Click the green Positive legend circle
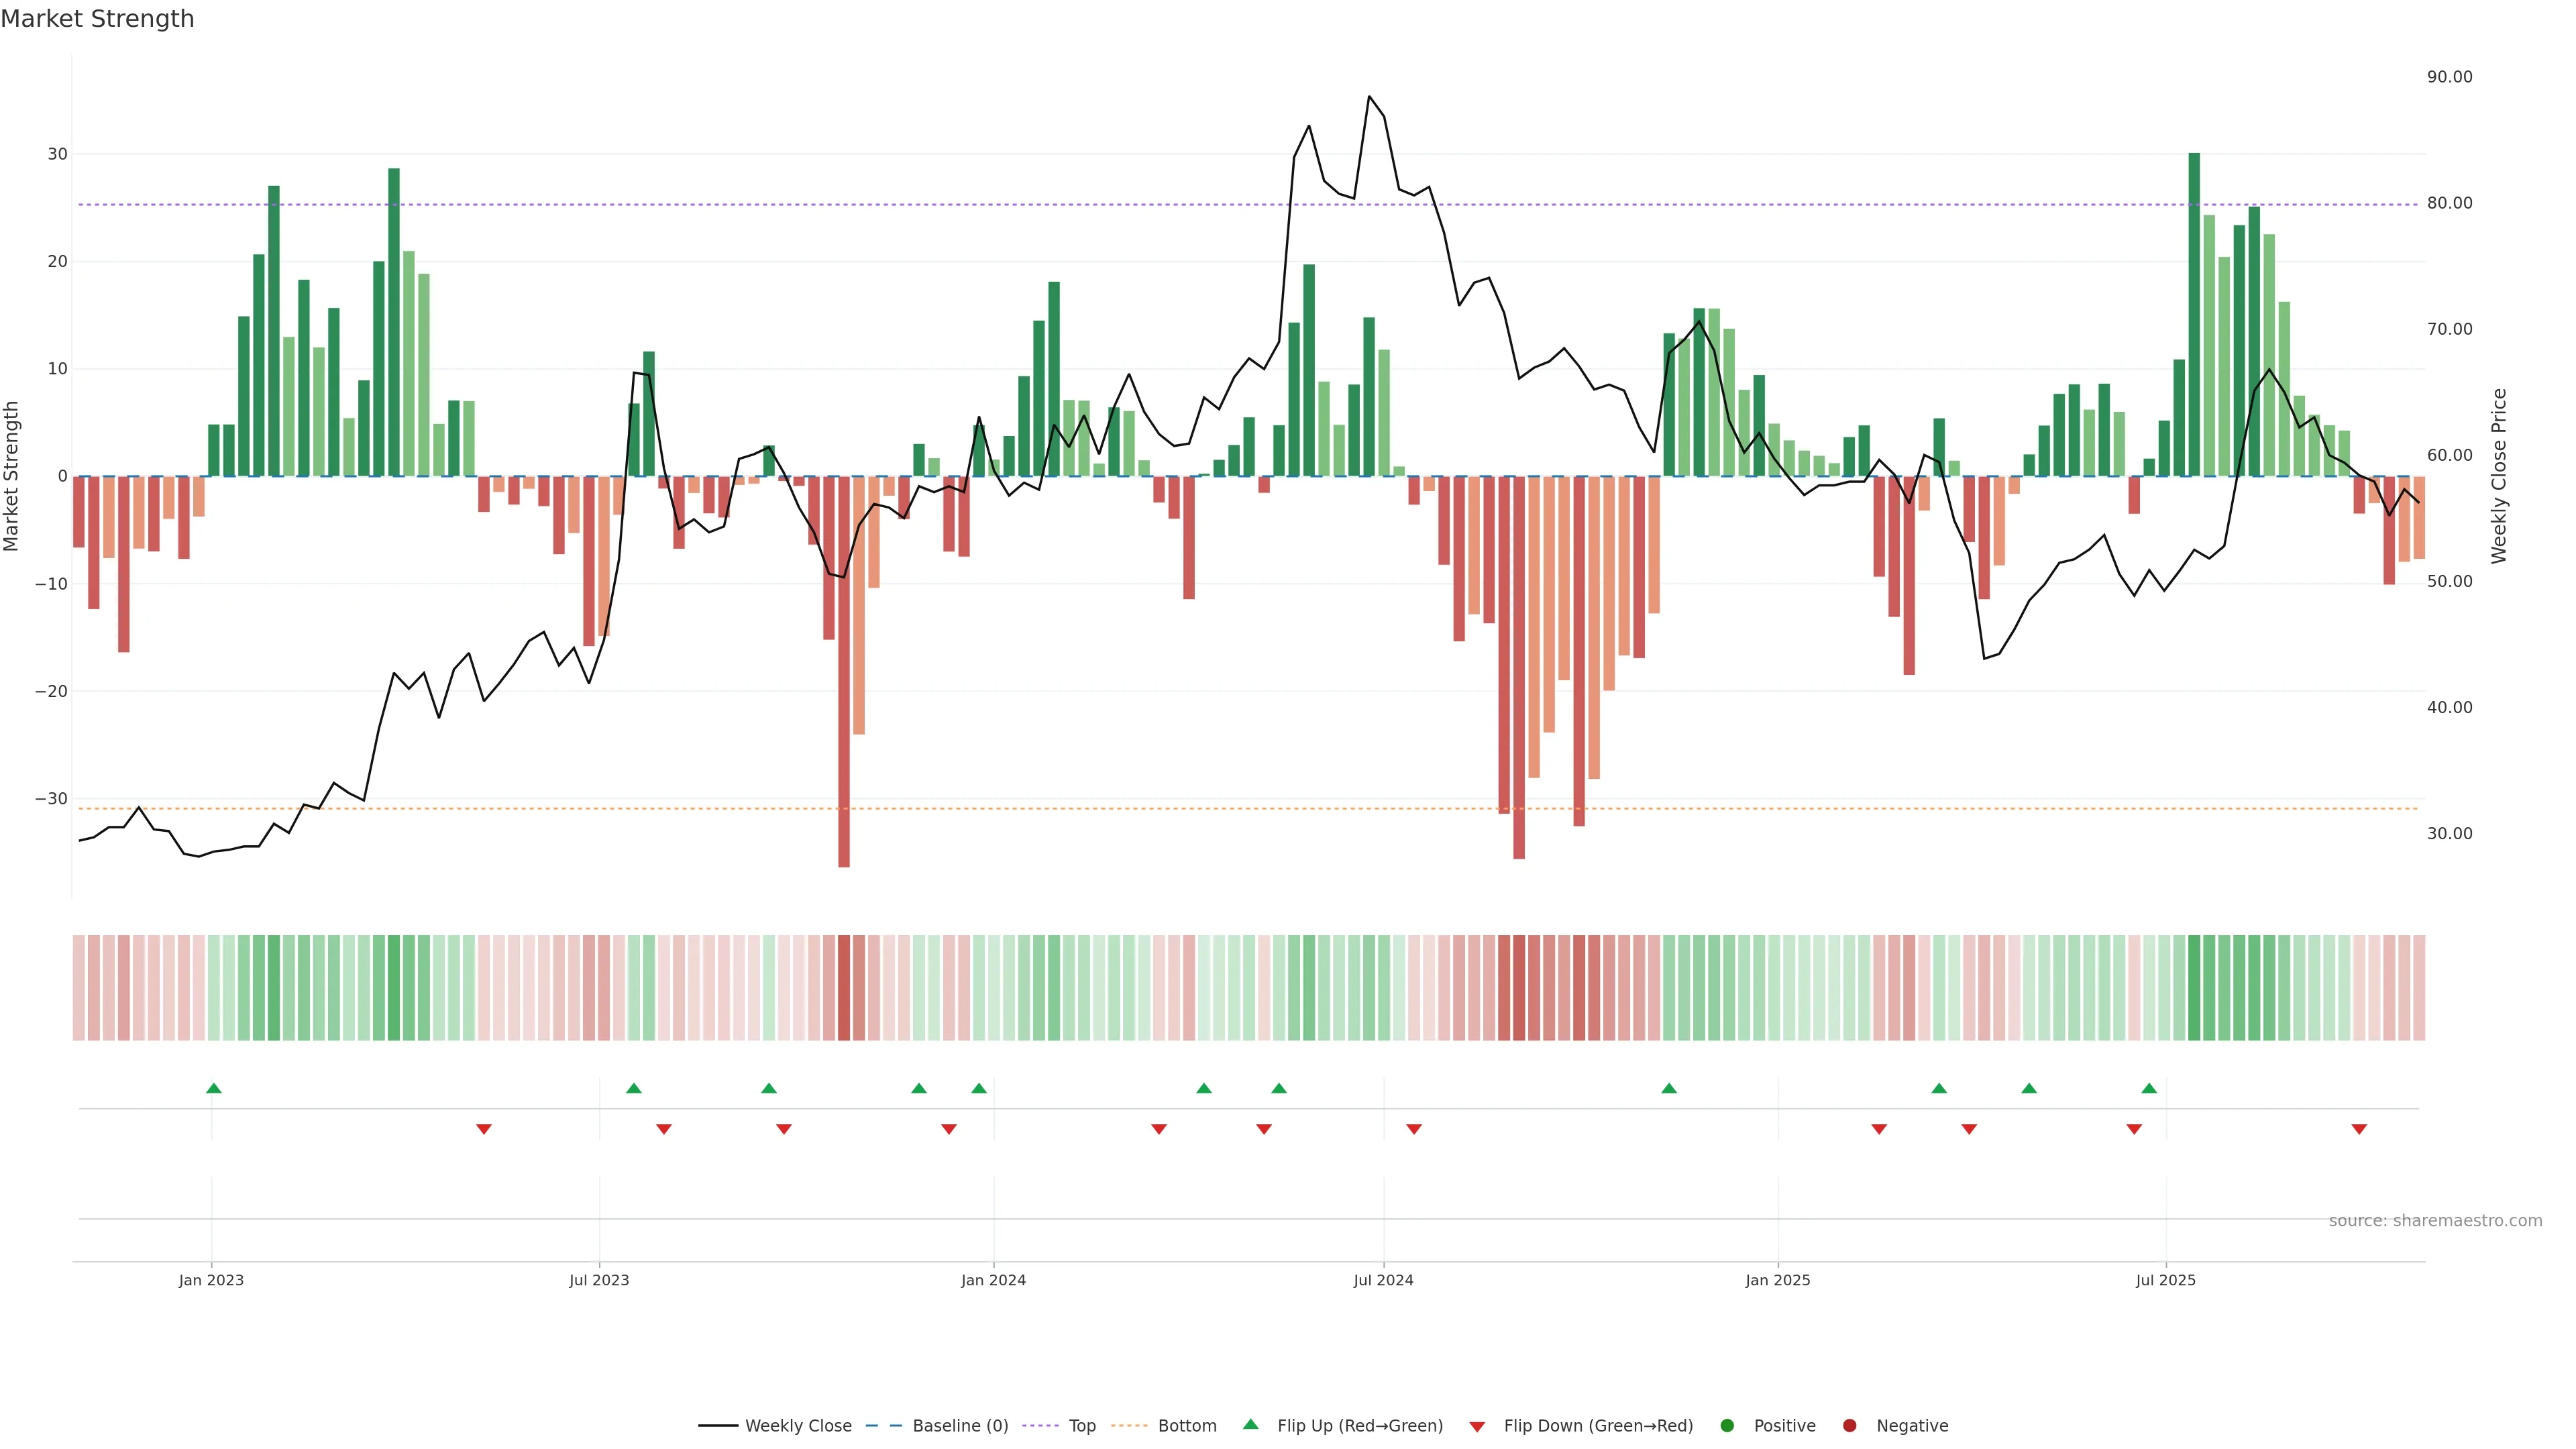Image resolution: width=2576 pixels, height=1449 pixels. pyautogui.click(x=1727, y=1426)
